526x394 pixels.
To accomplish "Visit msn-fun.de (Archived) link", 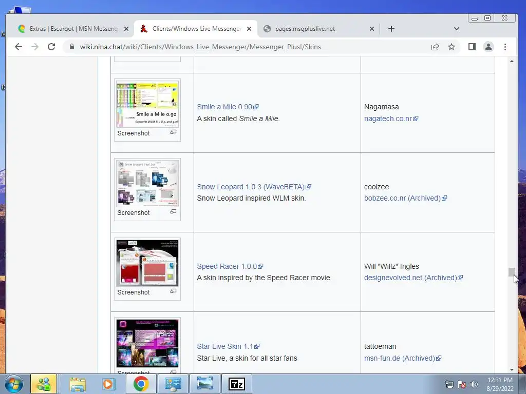I will coord(403,358).
